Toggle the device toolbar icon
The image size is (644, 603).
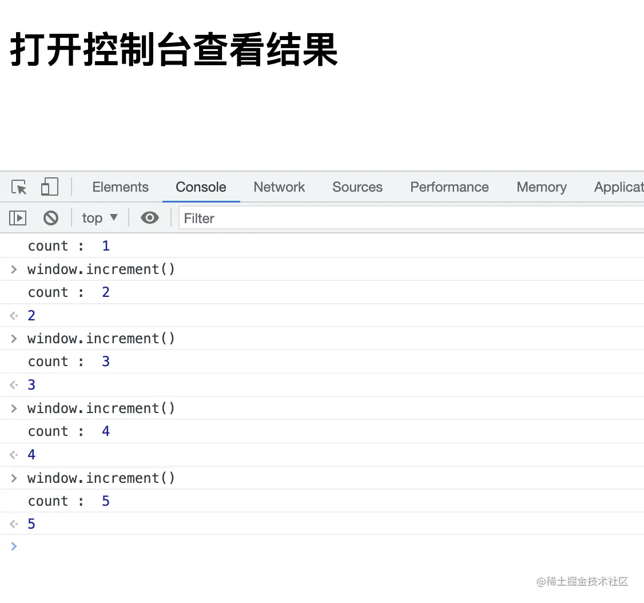pyautogui.click(x=50, y=187)
